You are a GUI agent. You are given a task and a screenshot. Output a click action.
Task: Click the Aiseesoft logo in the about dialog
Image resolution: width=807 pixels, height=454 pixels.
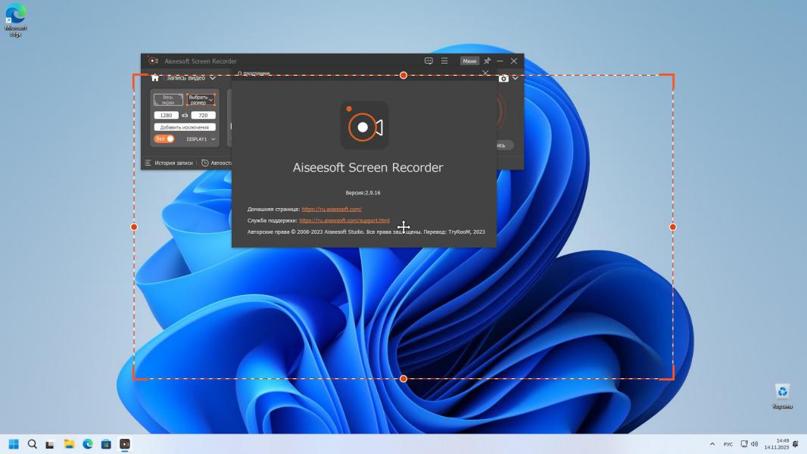click(x=364, y=126)
